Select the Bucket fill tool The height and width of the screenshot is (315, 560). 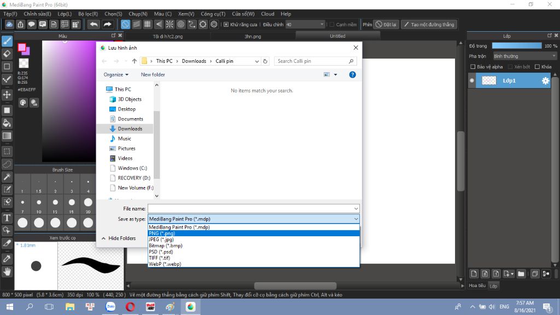(x=7, y=123)
